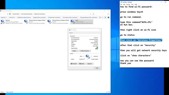Open the Edit menu in Notepad

(124, 4)
